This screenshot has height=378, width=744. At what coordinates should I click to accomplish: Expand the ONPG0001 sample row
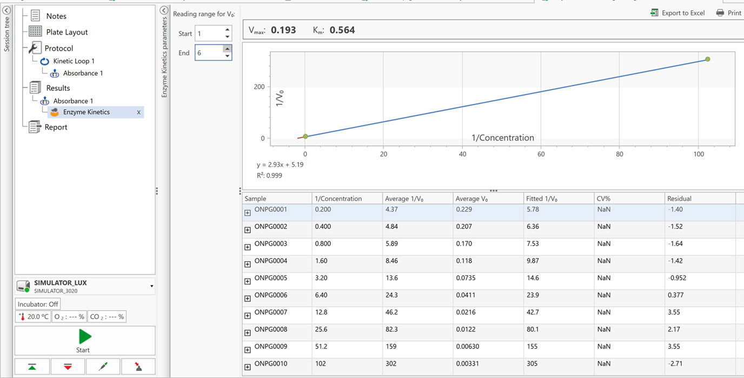(248, 213)
